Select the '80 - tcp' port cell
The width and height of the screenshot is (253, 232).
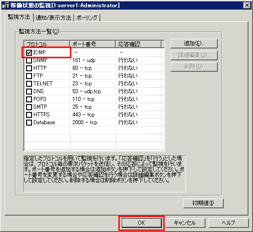click(x=93, y=68)
